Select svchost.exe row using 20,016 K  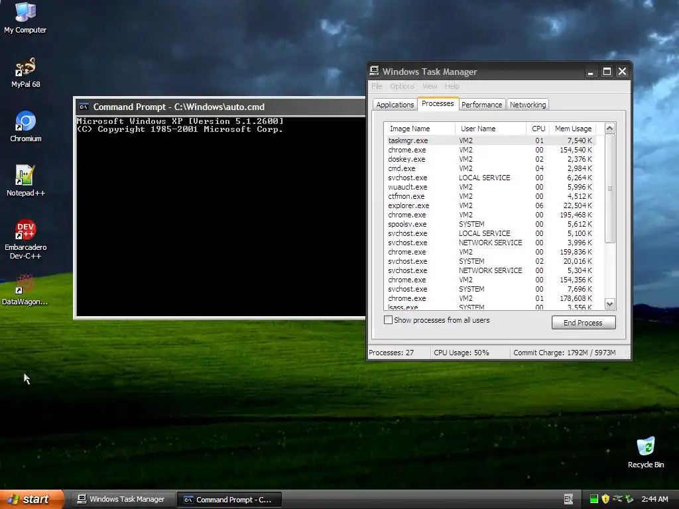[x=490, y=261]
